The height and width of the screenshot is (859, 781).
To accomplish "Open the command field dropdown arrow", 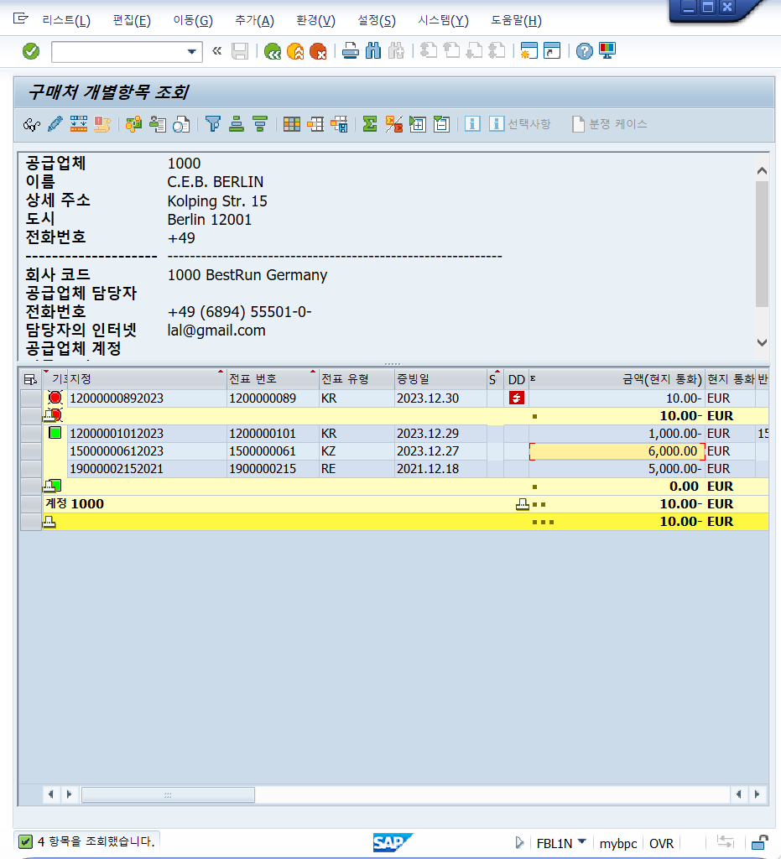I will (192, 51).
